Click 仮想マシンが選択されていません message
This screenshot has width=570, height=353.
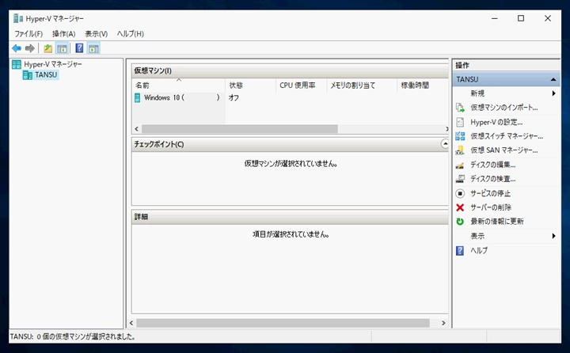point(291,164)
